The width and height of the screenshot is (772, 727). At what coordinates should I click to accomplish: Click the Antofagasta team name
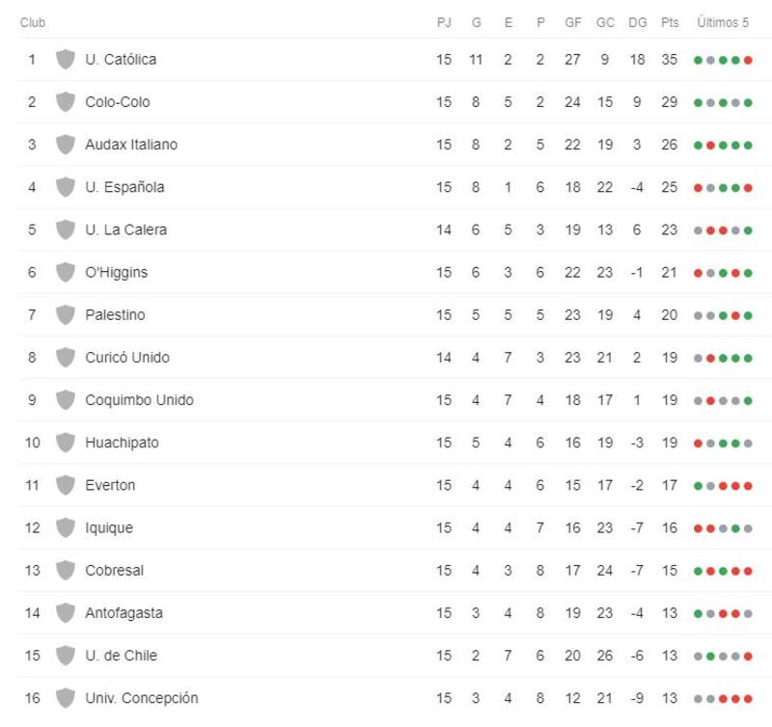[x=124, y=612]
